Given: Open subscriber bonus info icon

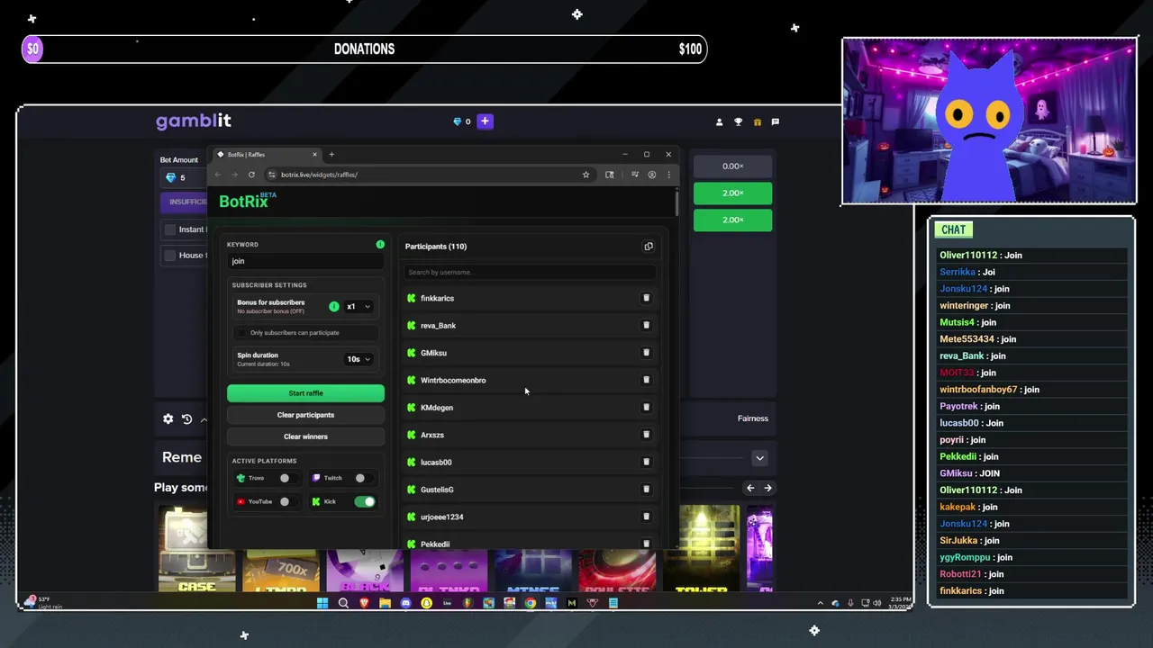Looking at the screenshot, I should tap(334, 306).
